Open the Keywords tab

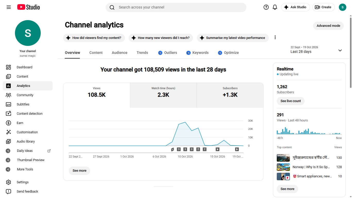pos(197,53)
